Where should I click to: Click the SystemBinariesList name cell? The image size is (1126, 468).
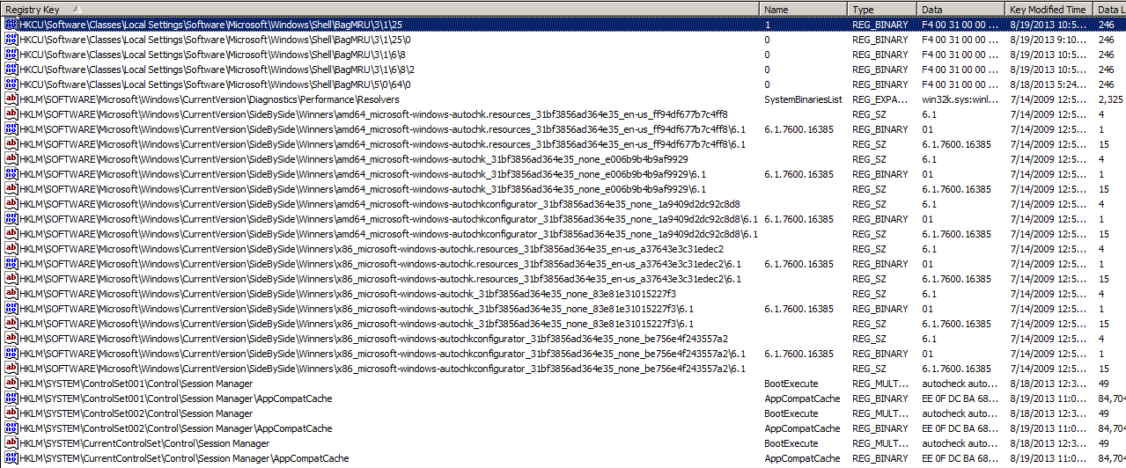click(803, 99)
